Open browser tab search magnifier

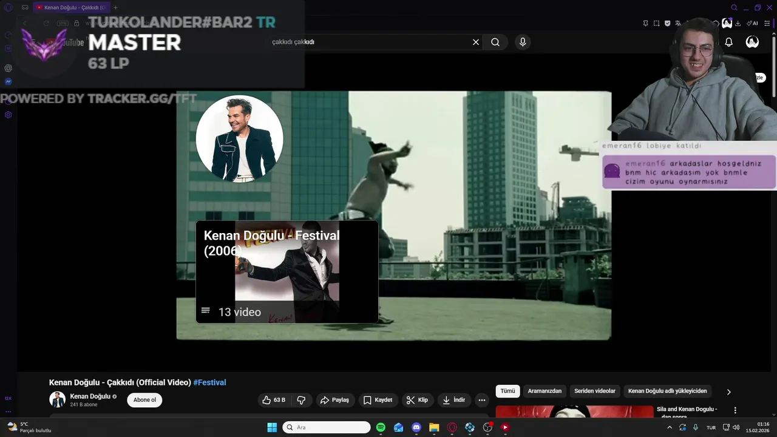pos(734,7)
